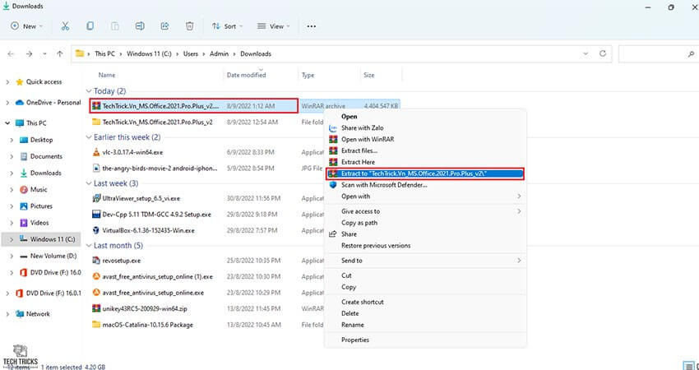Open the View dropdown
Image resolution: width=699 pixels, height=370 pixels.
(274, 26)
